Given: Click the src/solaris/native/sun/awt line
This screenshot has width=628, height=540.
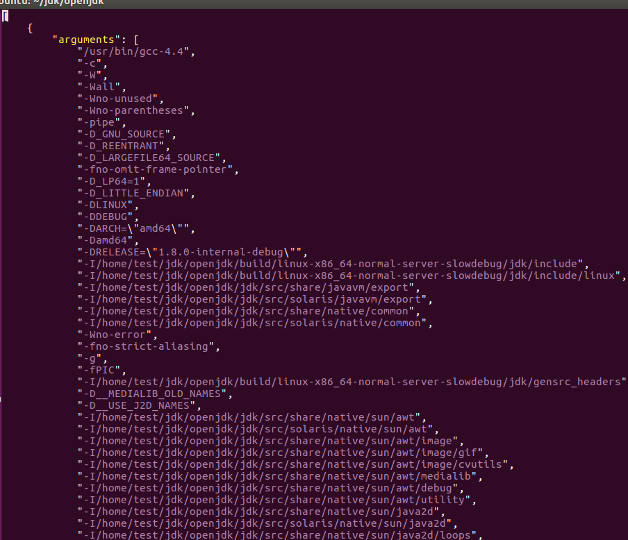Looking at the screenshot, I should pos(258,430).
